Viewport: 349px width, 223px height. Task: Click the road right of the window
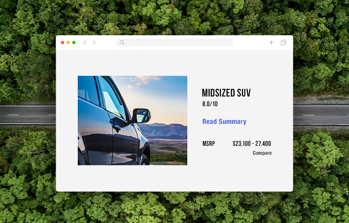click(321, 115)
